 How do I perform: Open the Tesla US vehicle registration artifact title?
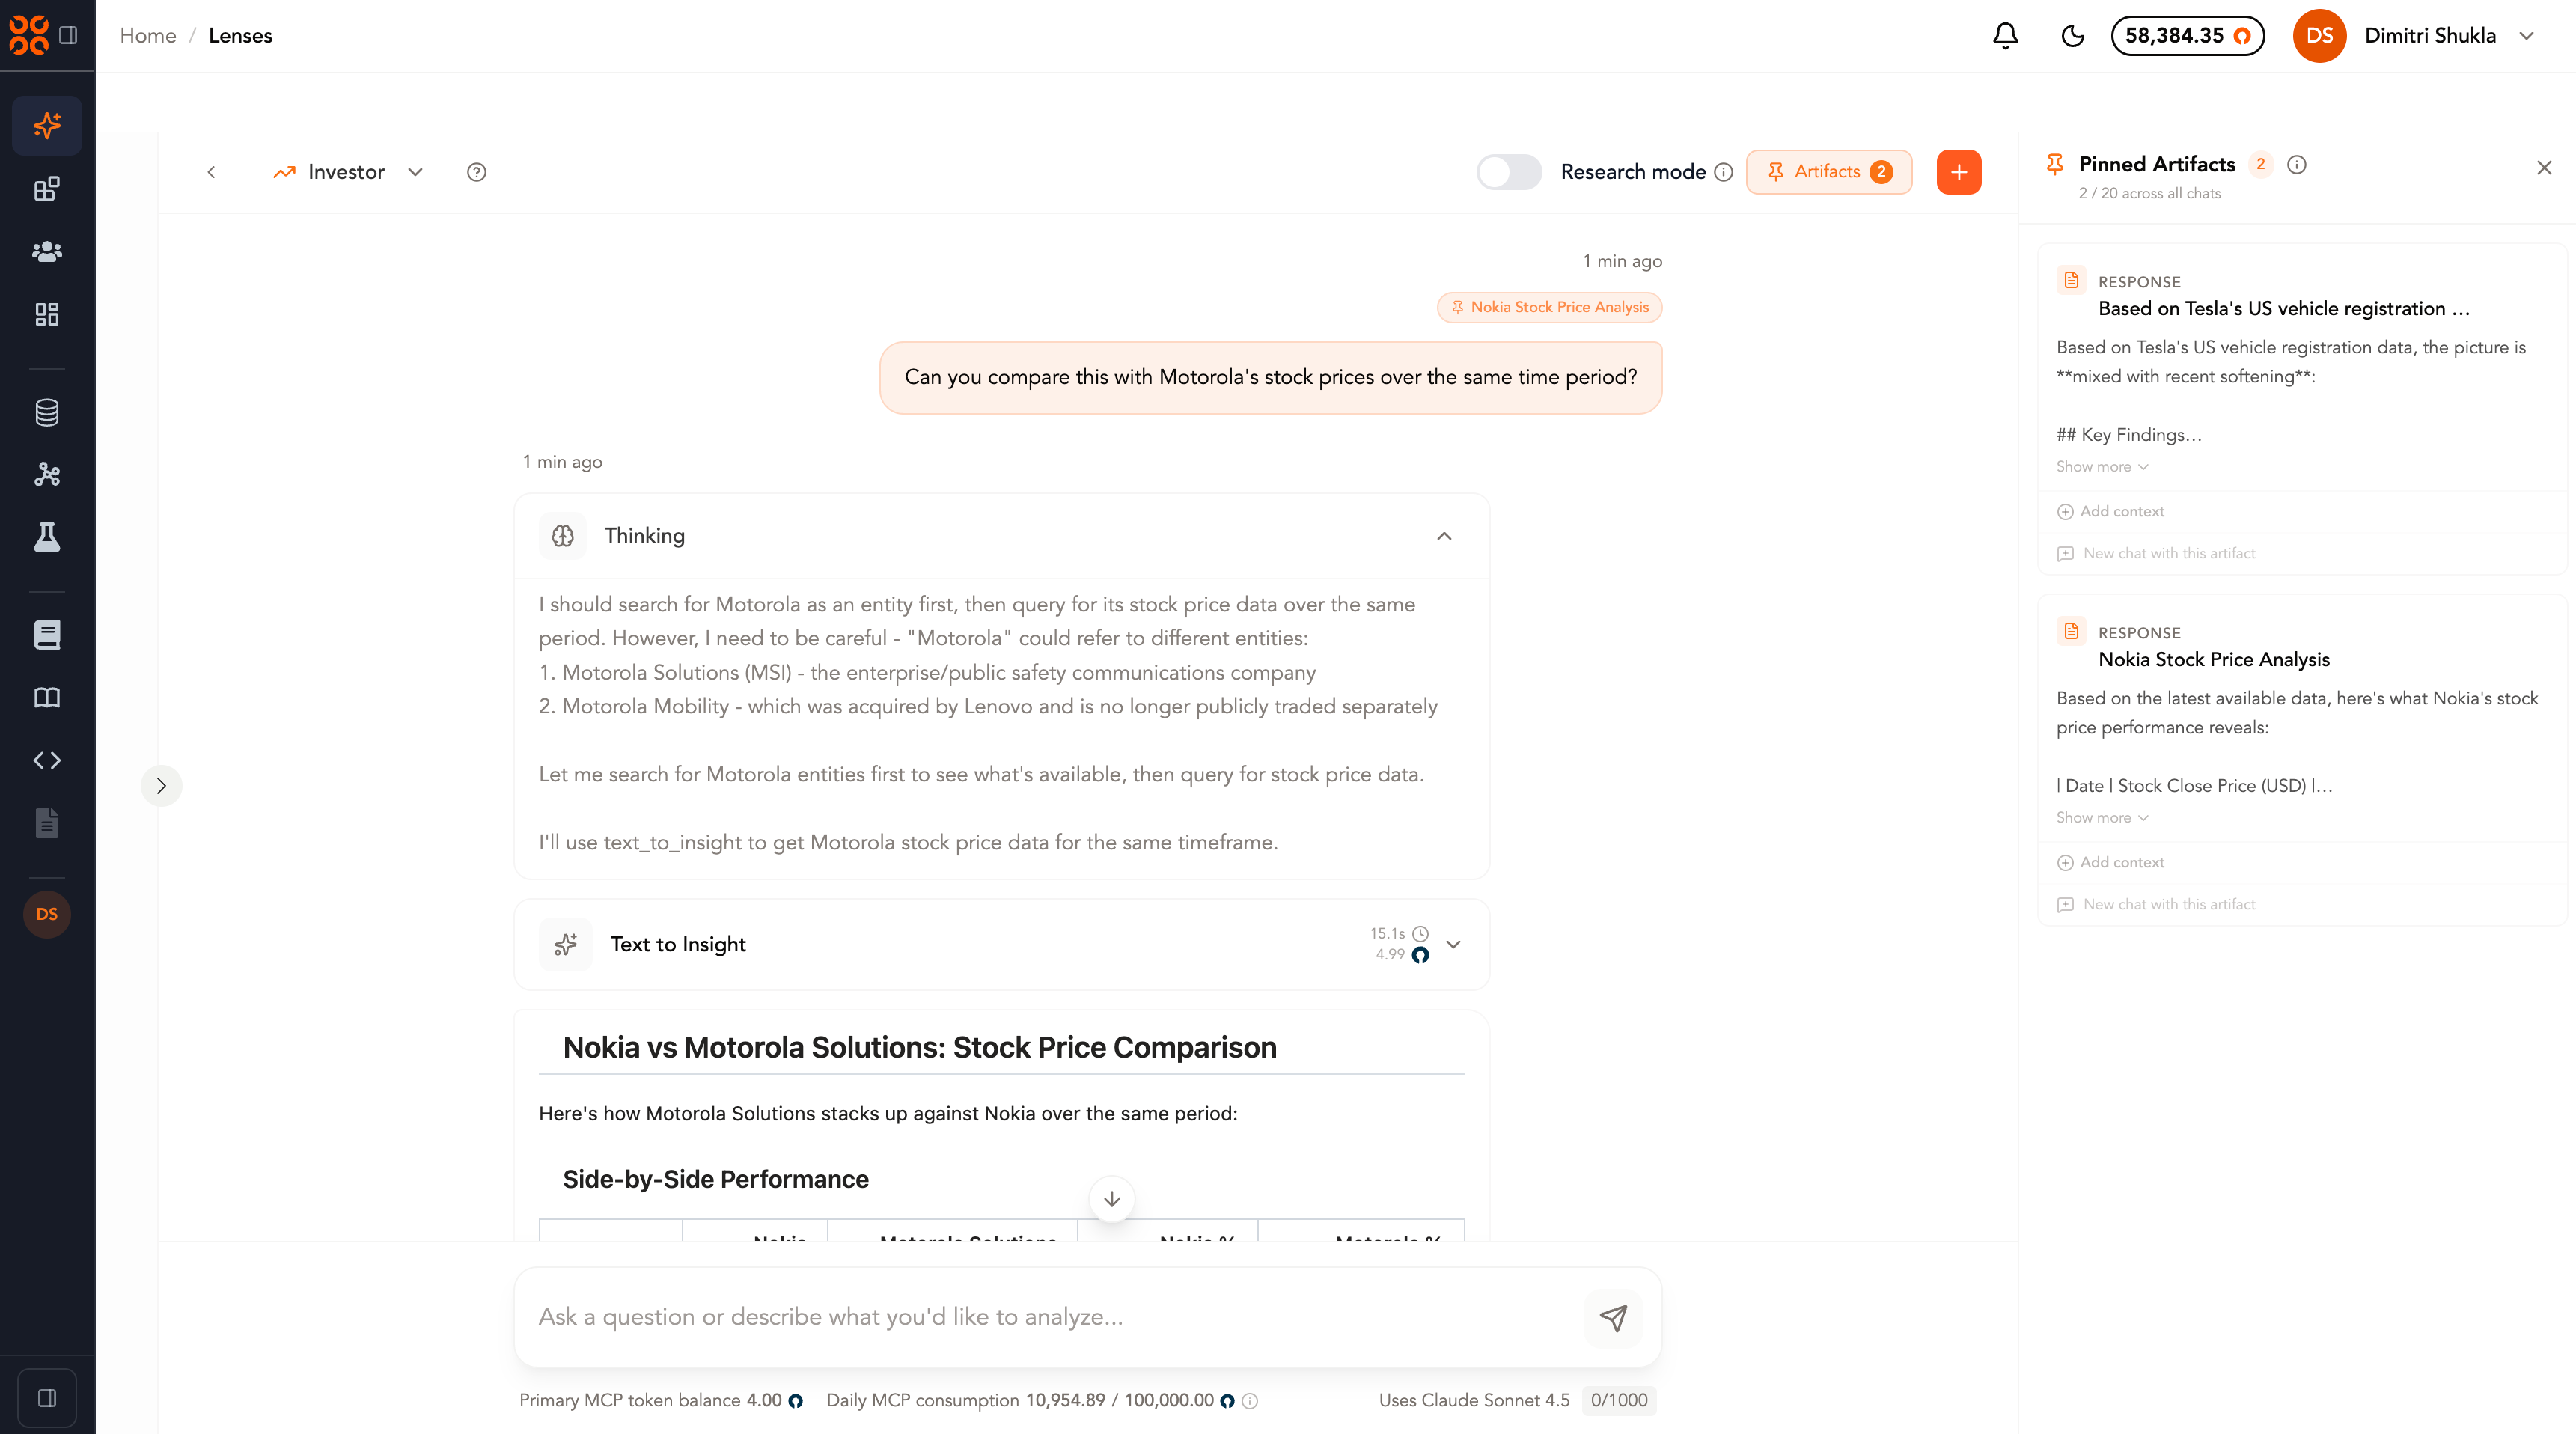(2284, 309)
